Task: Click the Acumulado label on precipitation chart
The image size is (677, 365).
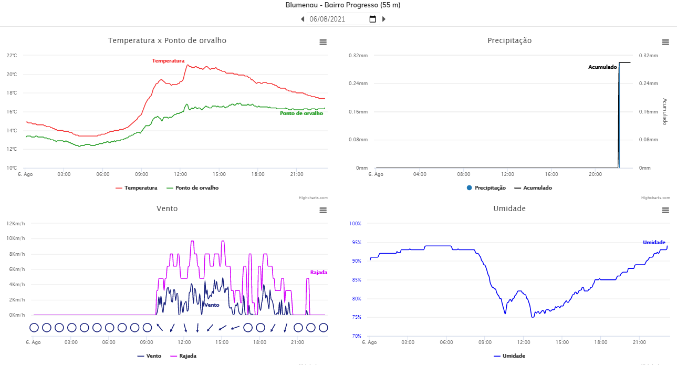Action: pyautogui.click(x=602, y=67)
